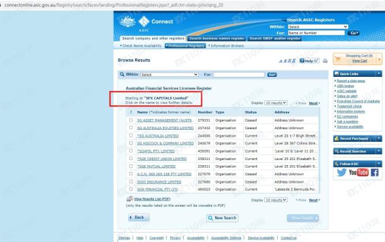Image resolution: width=385 pixels, height=242 pixels.
Task: Click the Follow ASIC panel icon
Action: [336, 164]
